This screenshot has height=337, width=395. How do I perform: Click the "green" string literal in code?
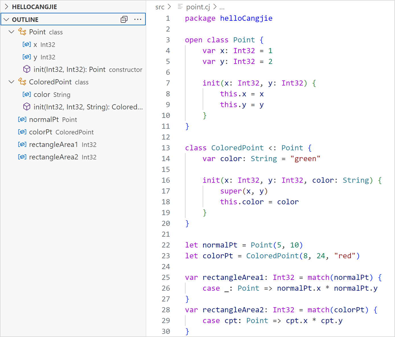click(x=305, y=159)
